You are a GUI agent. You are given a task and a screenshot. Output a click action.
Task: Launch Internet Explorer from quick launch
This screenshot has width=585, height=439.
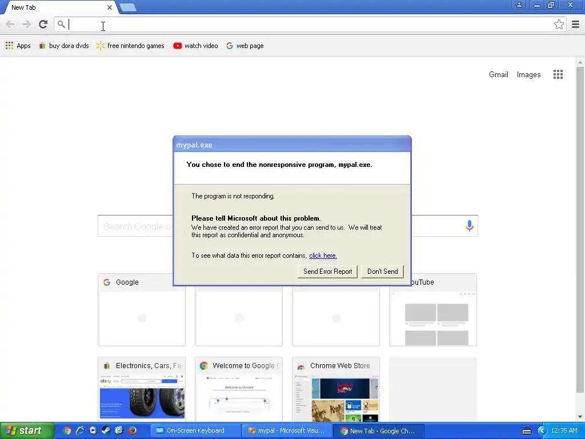coord(80,430)
